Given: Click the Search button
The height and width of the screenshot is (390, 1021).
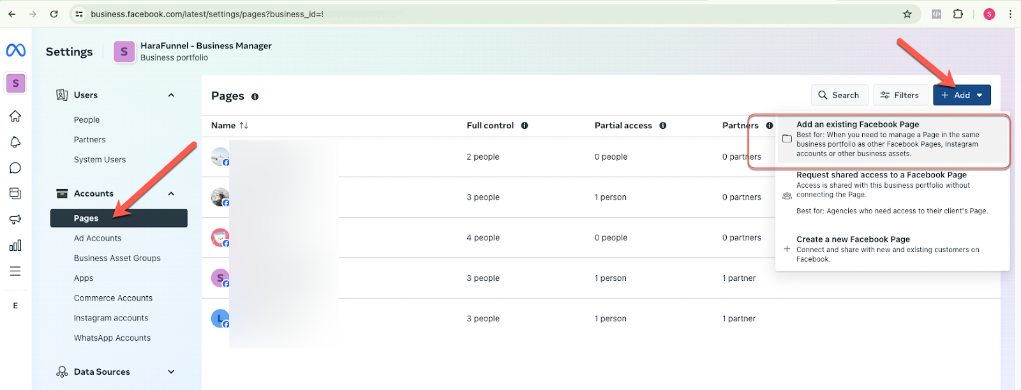Looking at the screenshot, I should coord(839,95).
